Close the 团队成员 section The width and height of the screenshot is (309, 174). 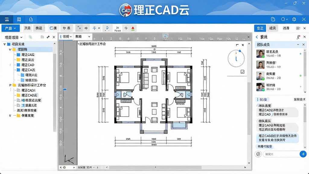click(304, 45)
